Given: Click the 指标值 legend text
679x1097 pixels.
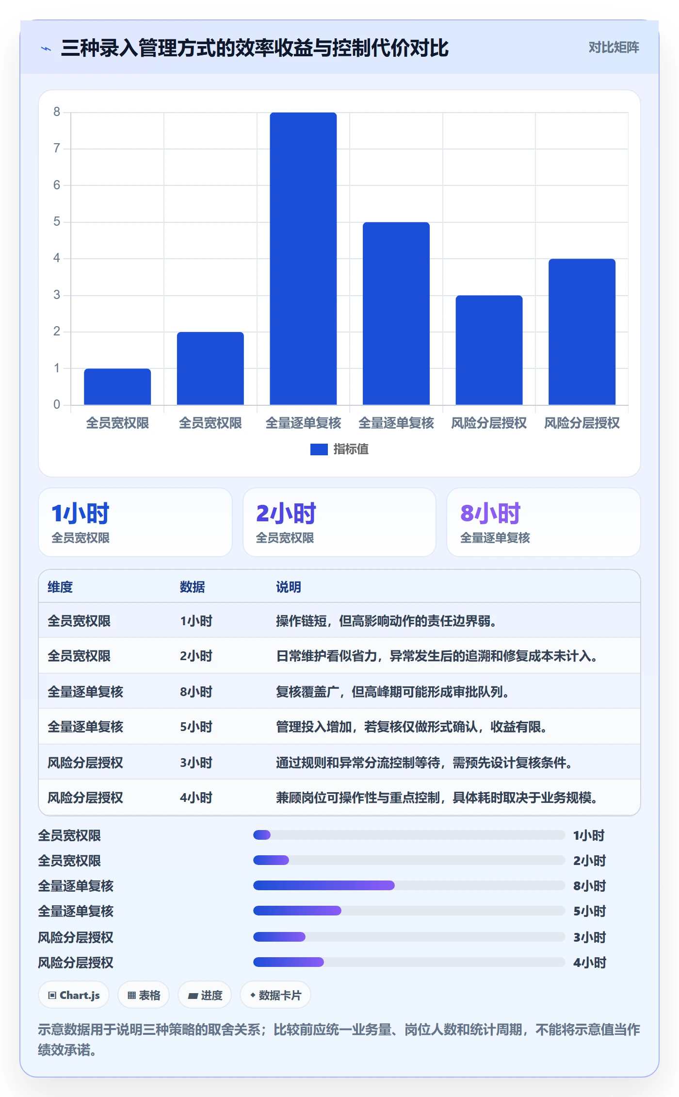Looking at the screenshot, I should [x=351, y=449].
